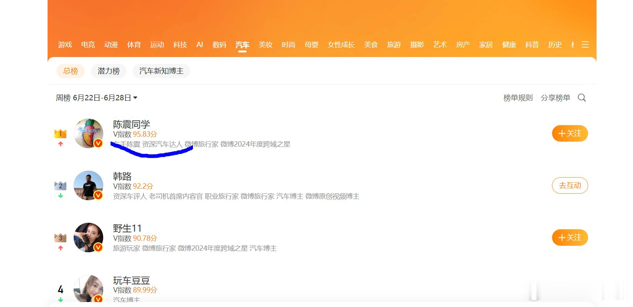This screenshot has width=633, height=307.
Task: Open 陈震同学's profile name
Action: (132, 124)
